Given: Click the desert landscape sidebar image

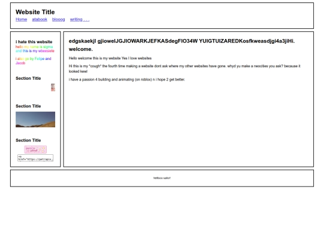Looking at the screenshot, I should (x=35, y=119).
